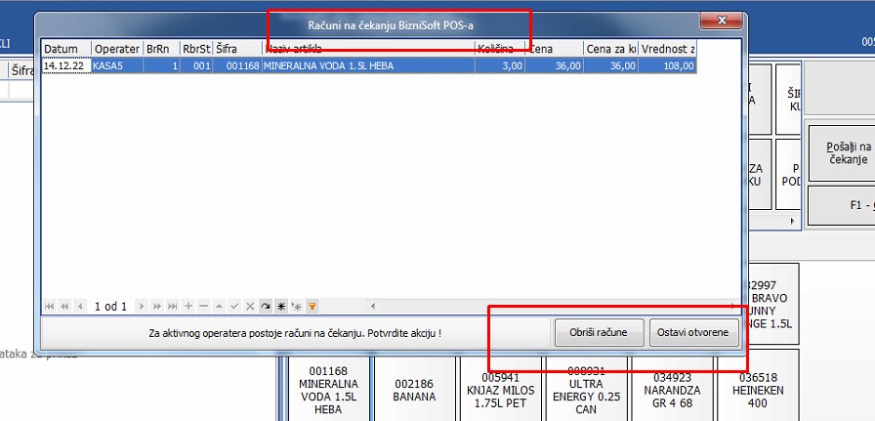Click the Cena column header

553,48
